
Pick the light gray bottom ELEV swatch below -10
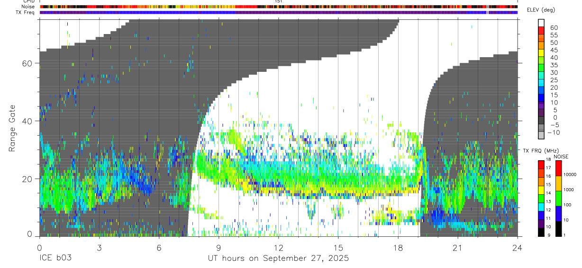pyautogui.click(x=541, y=136)
